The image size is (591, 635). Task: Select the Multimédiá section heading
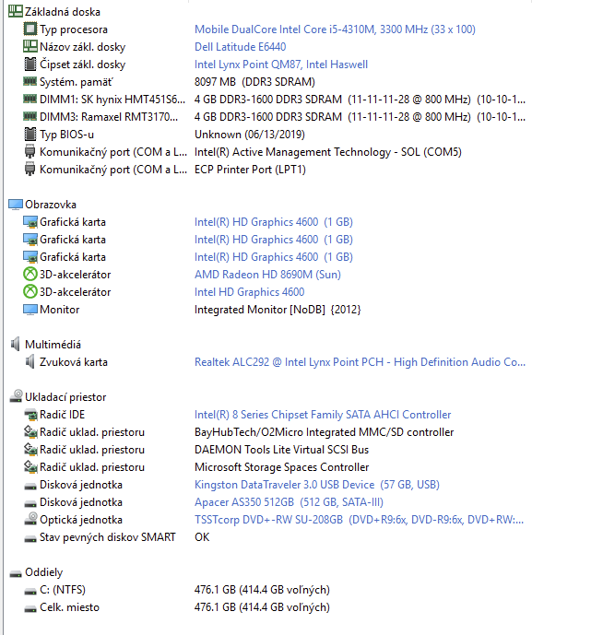(53, 345)
